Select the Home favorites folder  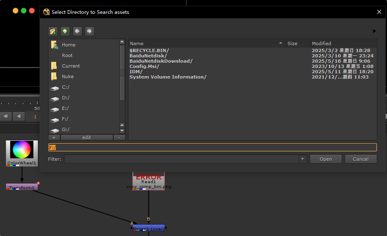coord(68,45)
